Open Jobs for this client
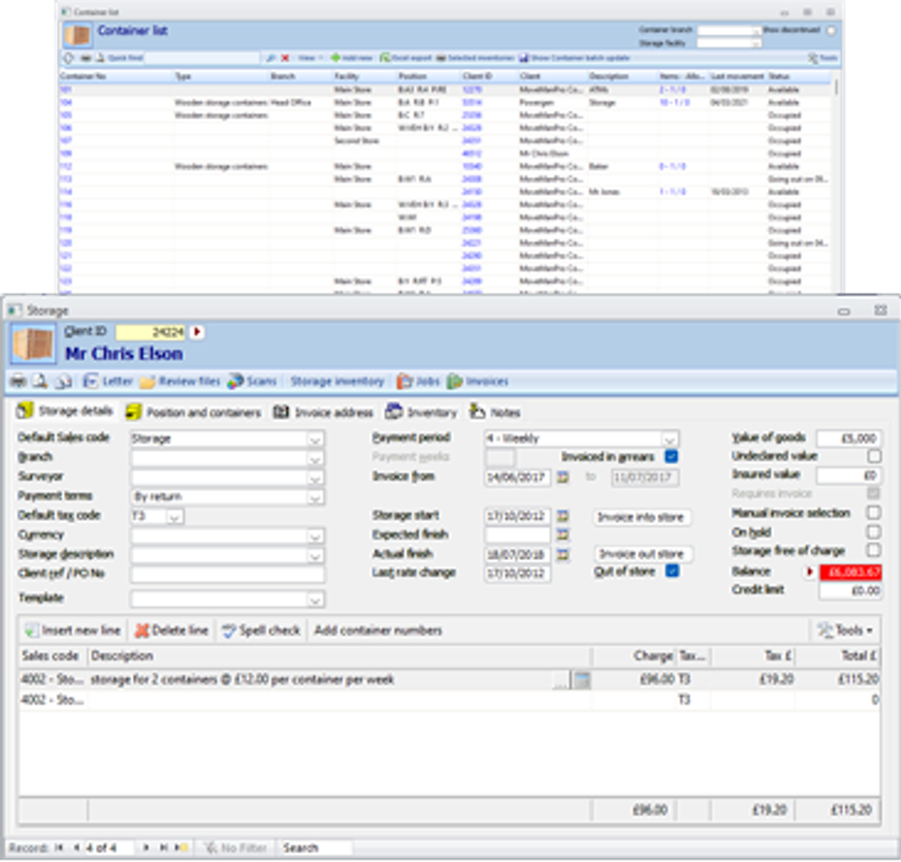Screen dimensions: 901x862 tap(418, 381)
